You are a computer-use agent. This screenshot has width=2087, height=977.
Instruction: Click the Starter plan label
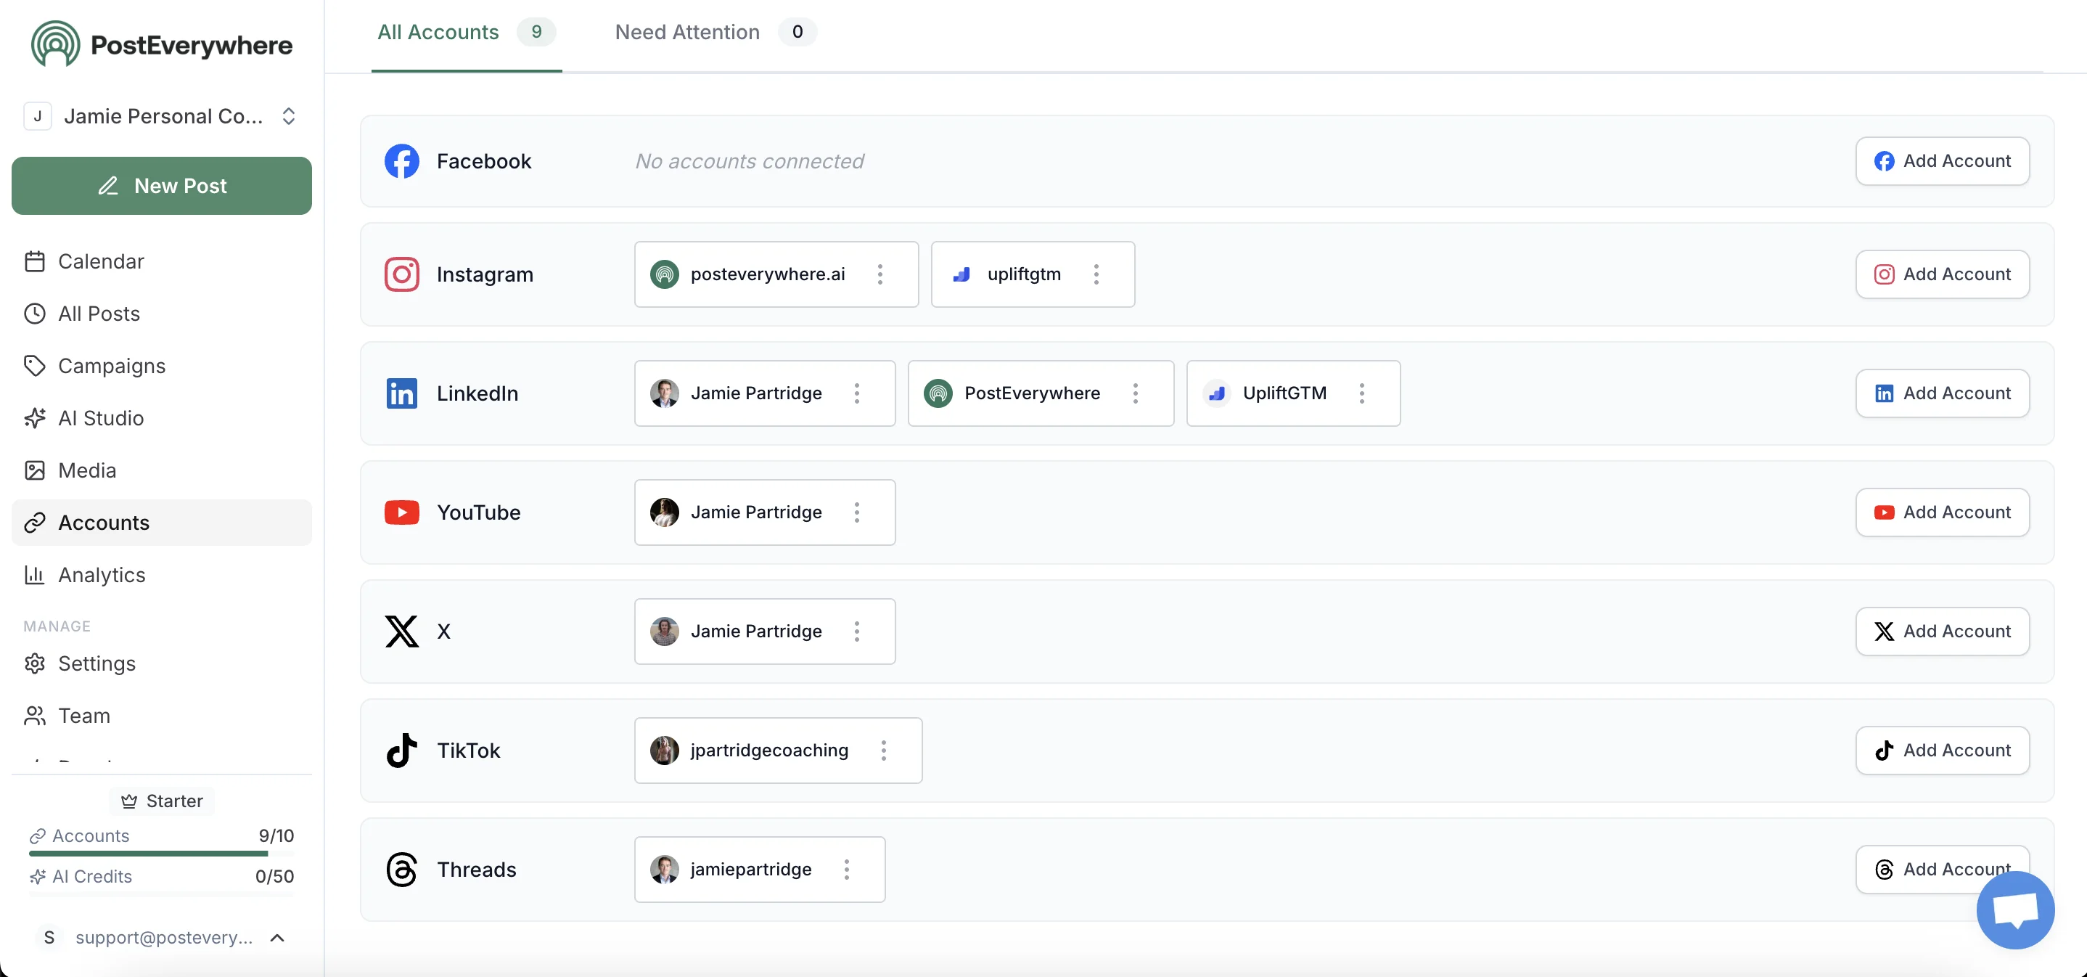pyautogui.click(x=162, y=801)
